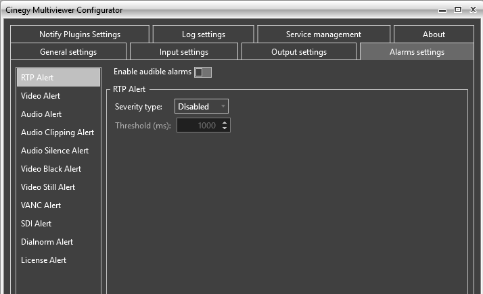The height and width of the screenshot is (294, 483).
Task: Switch to the Log settings tab
Action: pos(204,34)
